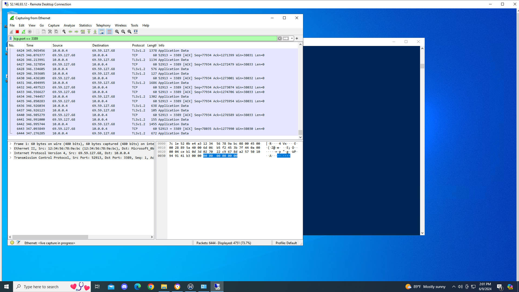Open the Statistics menu
This screenshot has height=292, width=519.
pos(85,25)
